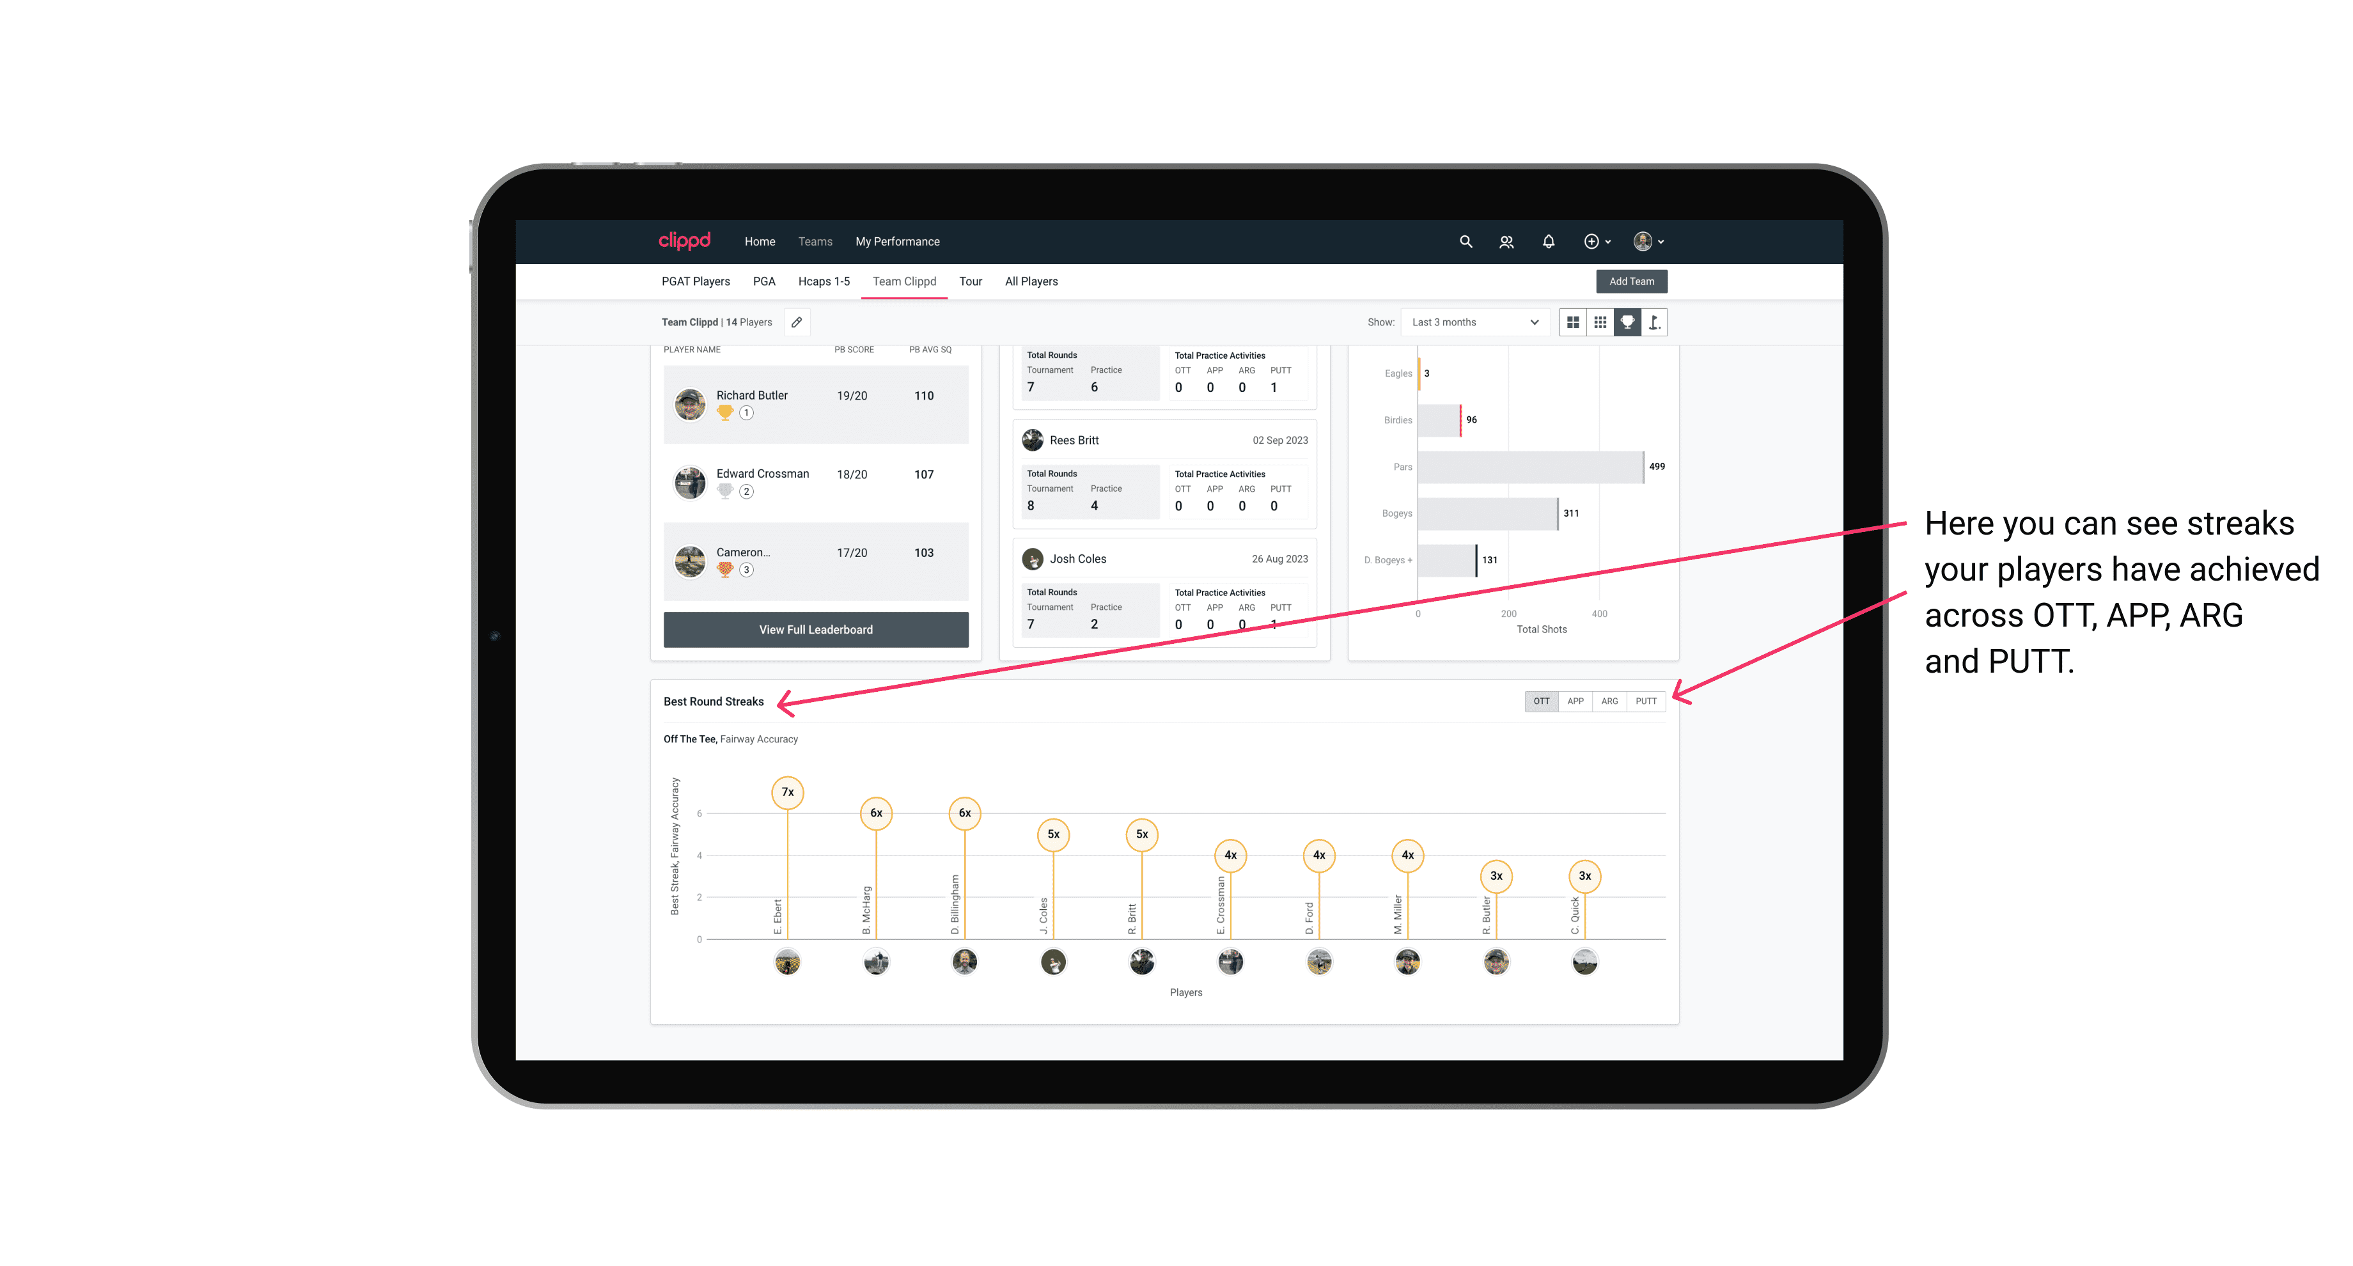2353x1266 pixels.
Task: Select the PUTT streak filter icon
Action: (1647, 701)
